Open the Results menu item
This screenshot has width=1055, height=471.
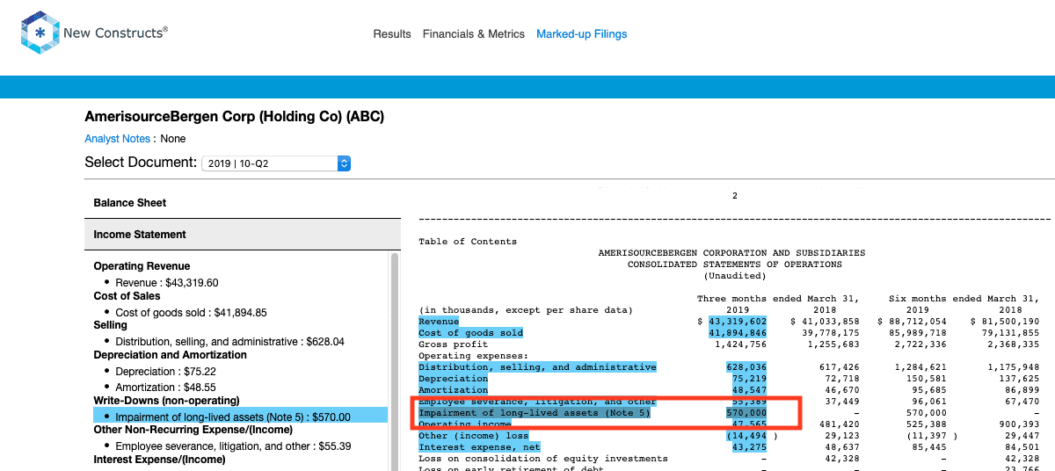(392, 34)
